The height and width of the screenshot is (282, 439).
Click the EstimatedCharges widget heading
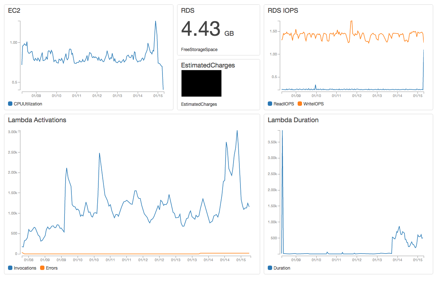(x=208, y=66)
